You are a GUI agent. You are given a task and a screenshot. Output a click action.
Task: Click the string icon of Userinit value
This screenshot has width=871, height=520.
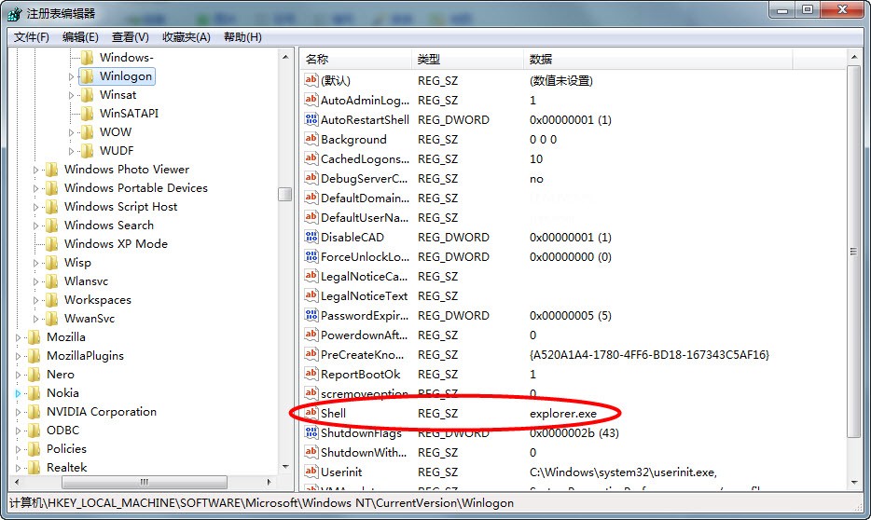[x=311, y=472]
